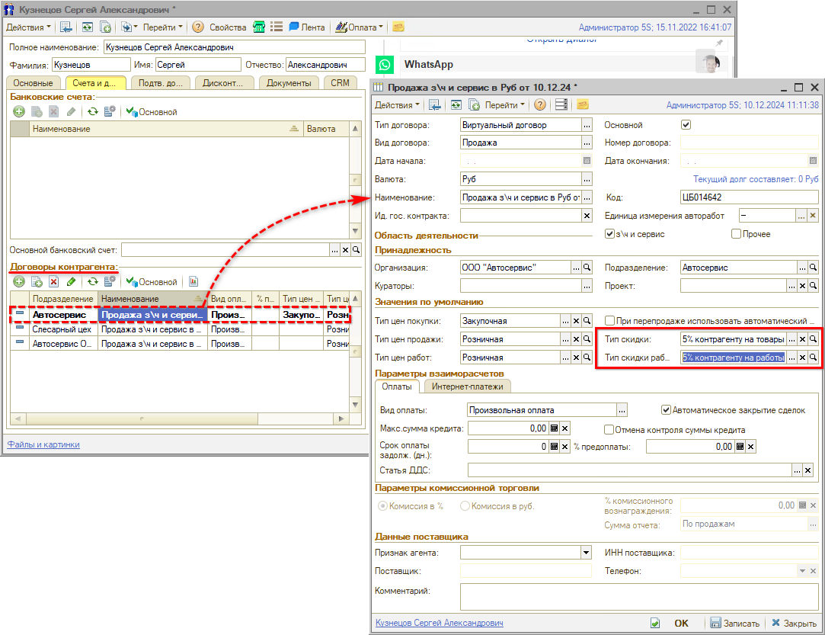The image size is (825, 635).
Task: Expand Признак агента dropdown
Action: (586, 553)
